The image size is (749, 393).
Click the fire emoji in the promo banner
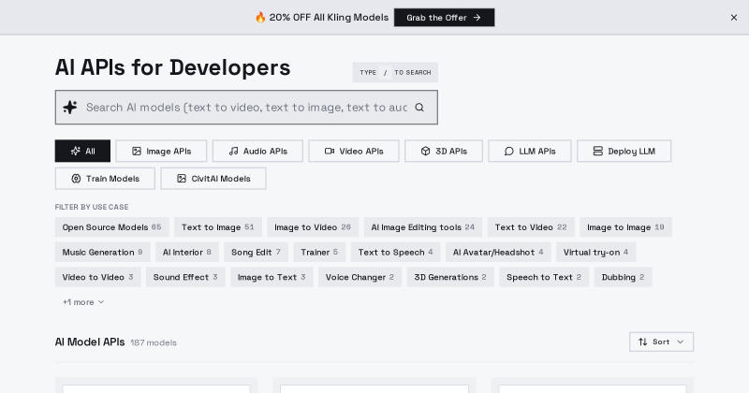(x=260, y=18)
